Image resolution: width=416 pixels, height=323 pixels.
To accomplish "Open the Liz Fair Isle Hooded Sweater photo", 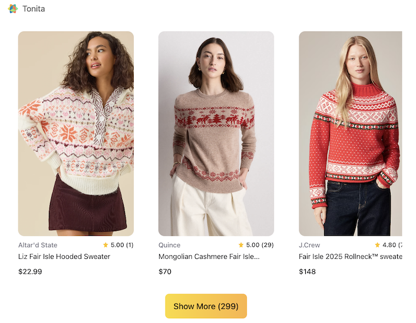I will click(76, 134).
